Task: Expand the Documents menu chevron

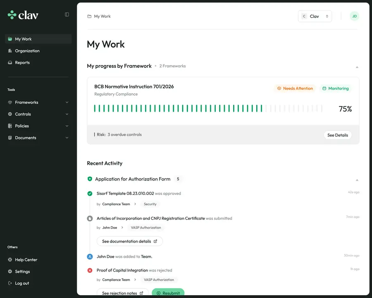Action: pyautogui.click(x=67, y=137)
